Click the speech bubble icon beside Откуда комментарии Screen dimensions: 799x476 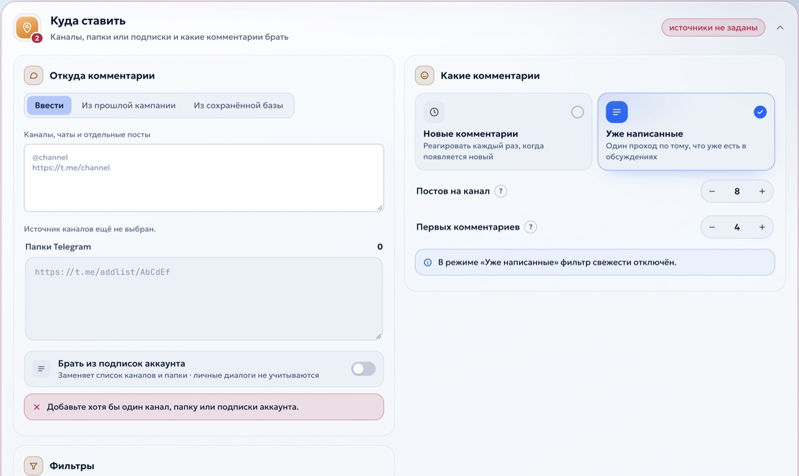34,75
